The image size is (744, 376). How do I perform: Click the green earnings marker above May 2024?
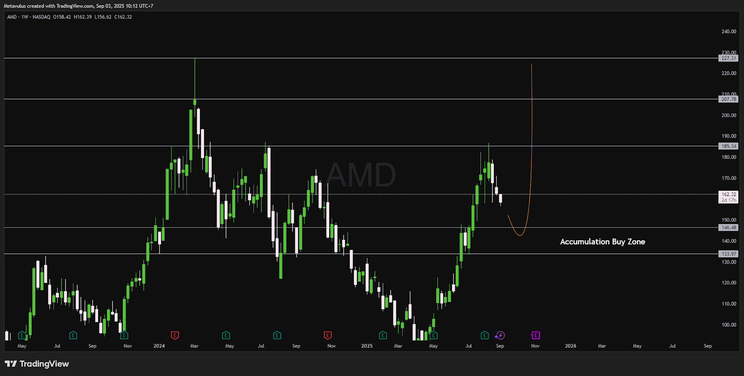pos(226,335)
